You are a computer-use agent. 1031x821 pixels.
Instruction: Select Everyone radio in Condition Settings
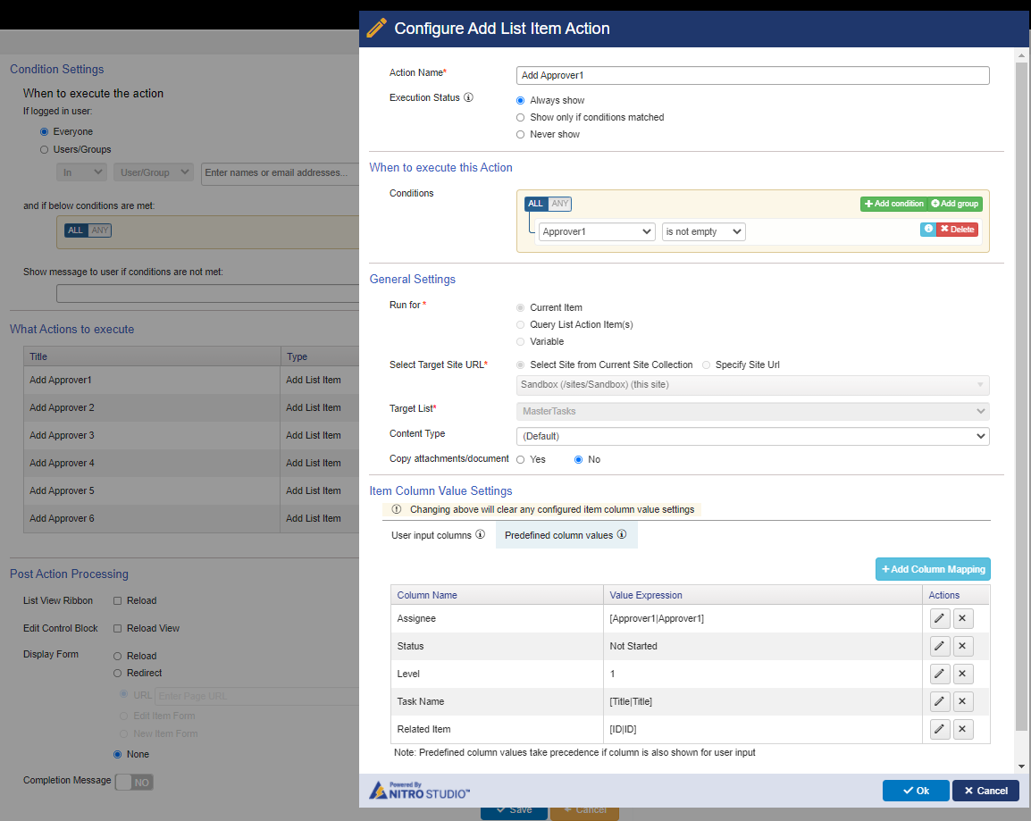click(x=44, y=132)
